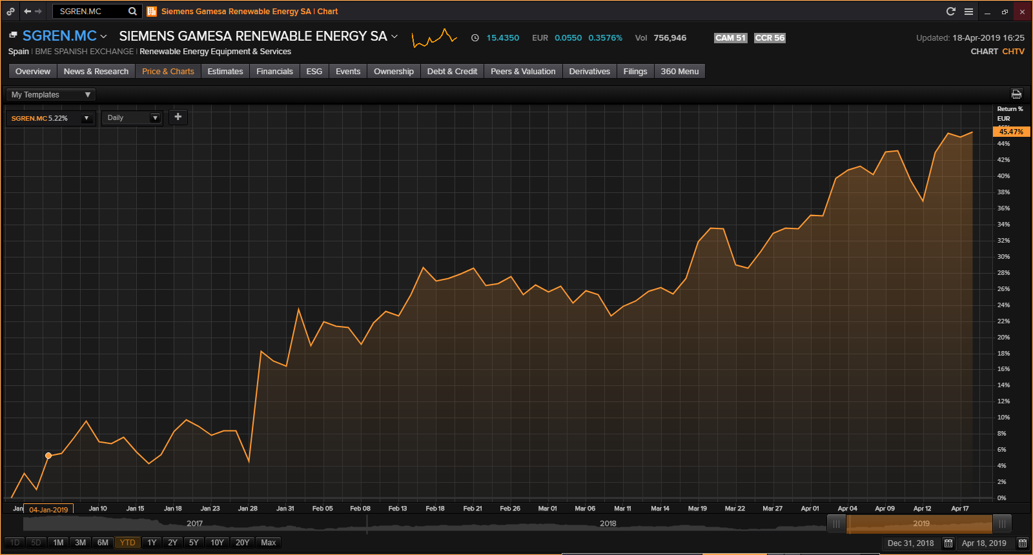1033x555 pixels.
Task: Click the orange chart app icon
Action: pos(152,11)
